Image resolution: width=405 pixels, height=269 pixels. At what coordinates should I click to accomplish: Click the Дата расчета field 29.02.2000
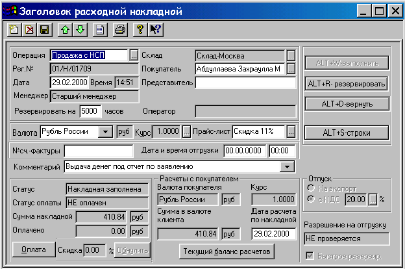click(273, 233)
